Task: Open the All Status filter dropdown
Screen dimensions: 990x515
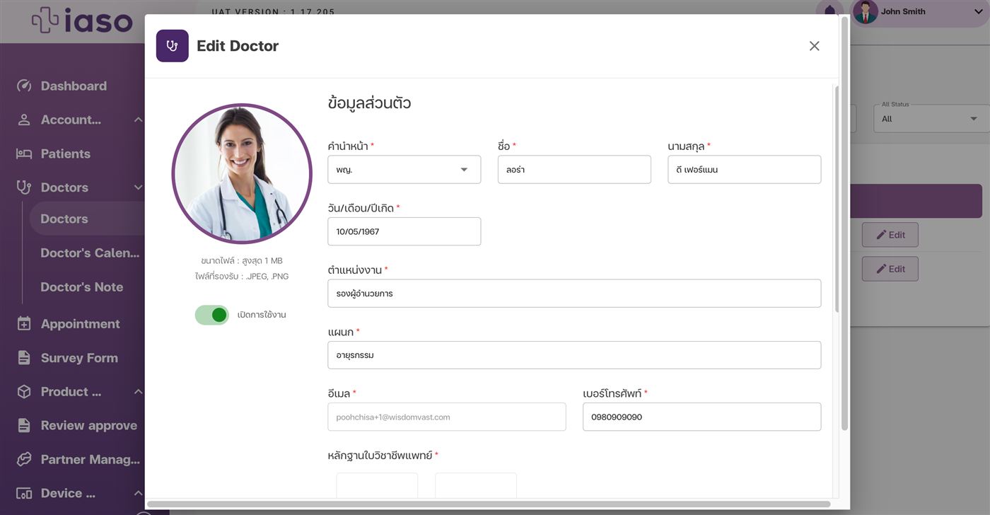Action: (931, 118)
